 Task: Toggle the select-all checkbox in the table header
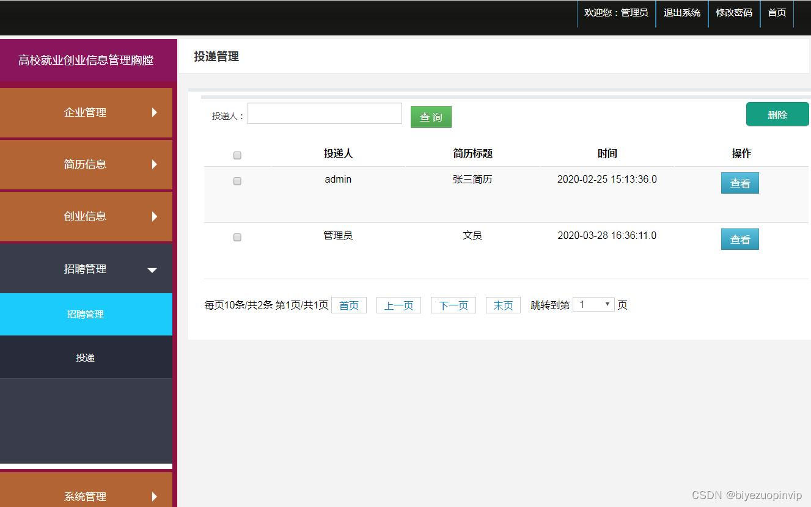point(237,155)
